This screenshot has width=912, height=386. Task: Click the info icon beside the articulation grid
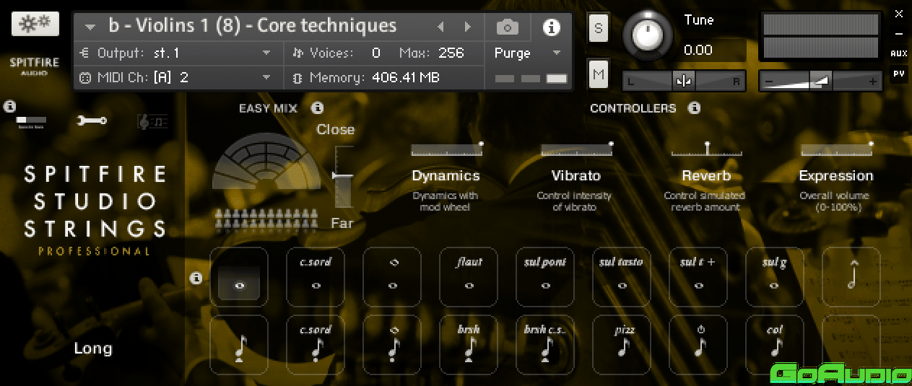[196, 278]
